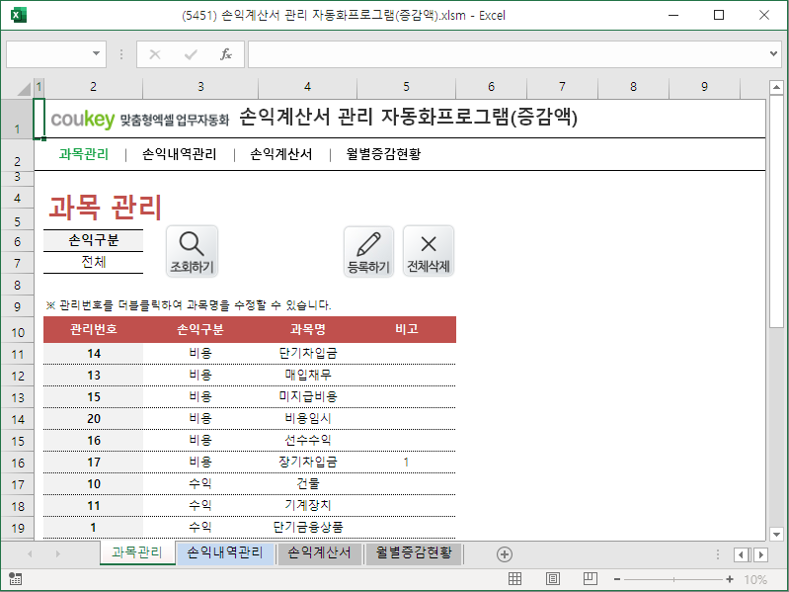Click horizontal scroll left arrow
Screen dimensions: 789x592
(x=741, y=554)
